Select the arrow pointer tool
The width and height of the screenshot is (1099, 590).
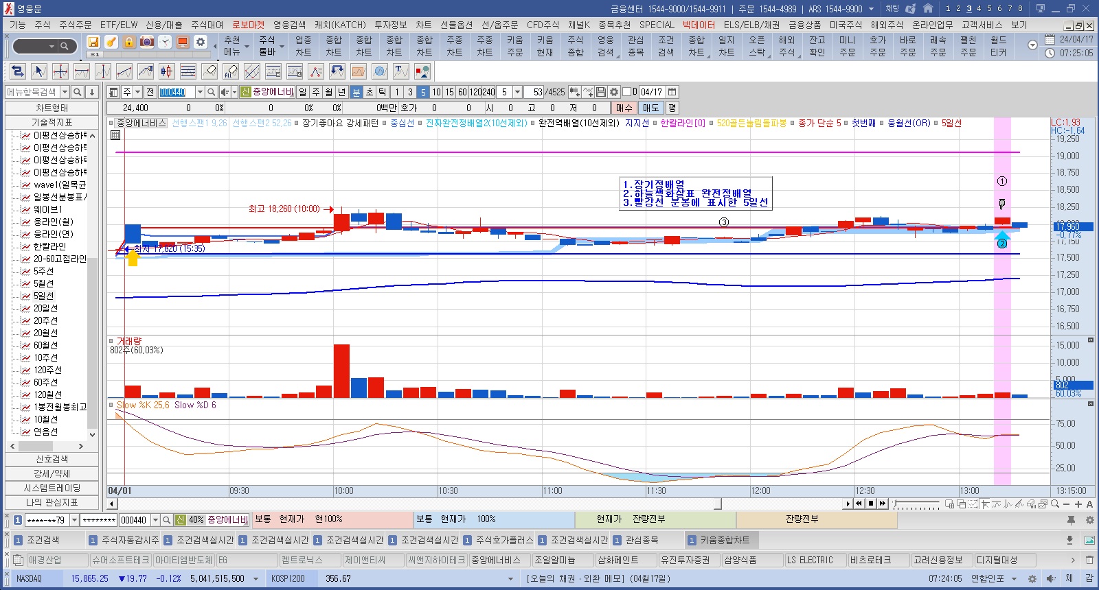(x=39, y=71)
